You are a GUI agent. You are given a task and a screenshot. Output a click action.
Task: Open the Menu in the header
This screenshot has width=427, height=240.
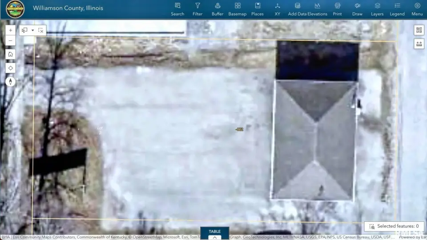click(417, 9)
